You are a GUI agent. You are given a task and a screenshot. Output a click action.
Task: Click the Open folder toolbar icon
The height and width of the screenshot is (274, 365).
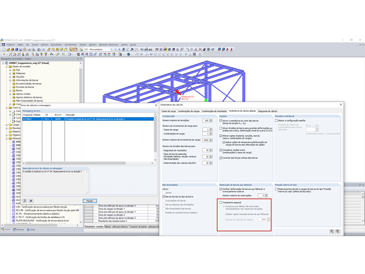click(8, 50)
